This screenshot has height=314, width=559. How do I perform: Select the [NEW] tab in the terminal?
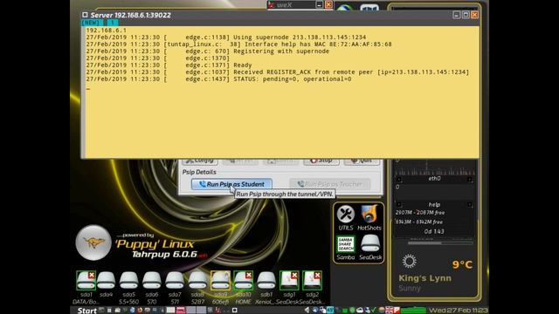(x=91, y=23)
